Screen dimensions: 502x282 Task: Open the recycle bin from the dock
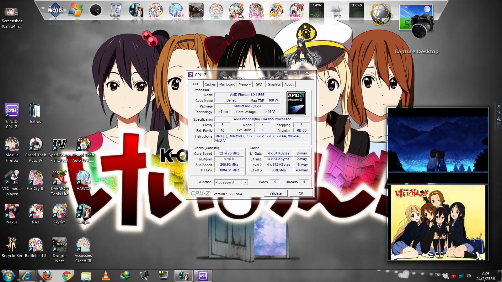tap(116, 10)
